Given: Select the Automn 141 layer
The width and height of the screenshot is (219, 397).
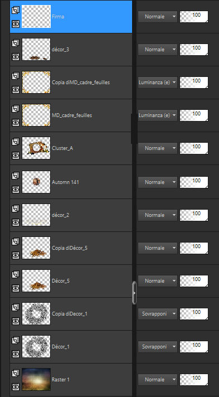Looking at the screenshot, I should (x=71, y=182).
